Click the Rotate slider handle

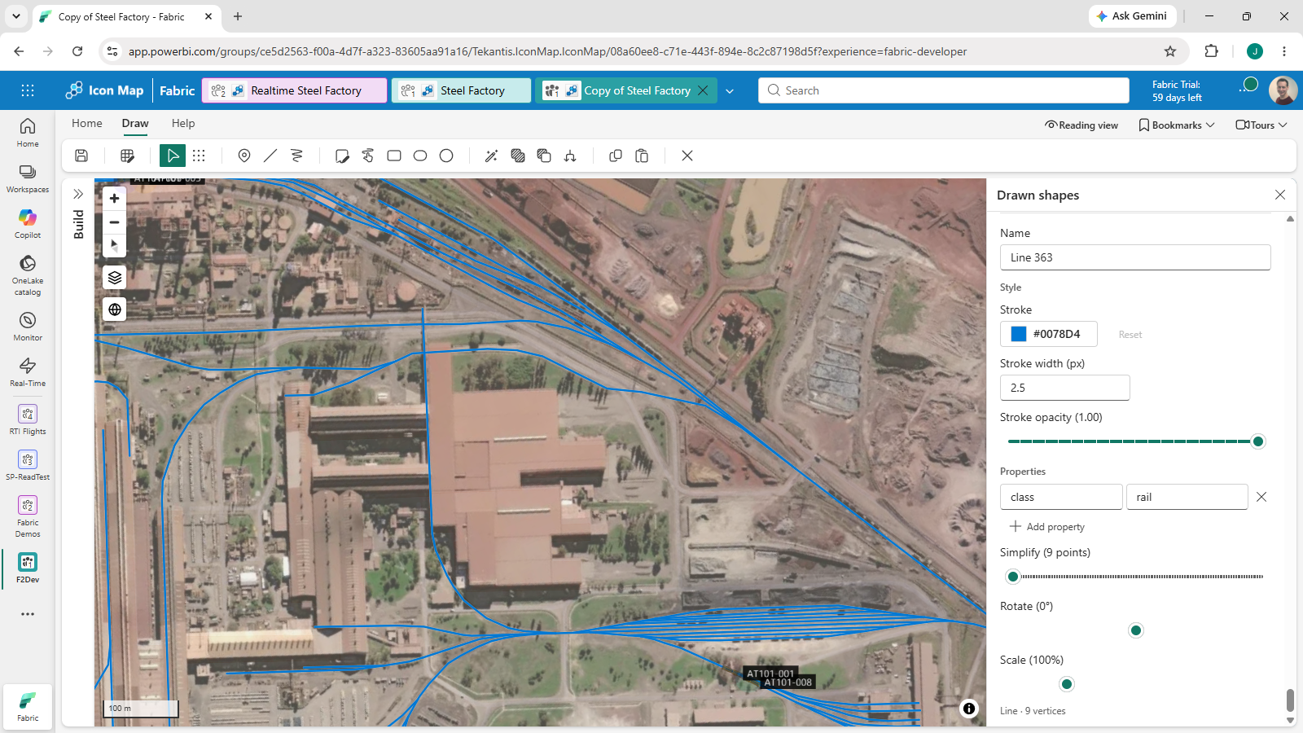pyautogui.click(x=1136, y=630)
